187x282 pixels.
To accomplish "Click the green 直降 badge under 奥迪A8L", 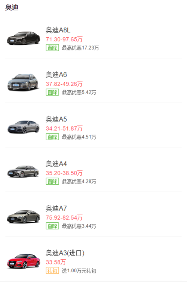I will pos(52,48).
